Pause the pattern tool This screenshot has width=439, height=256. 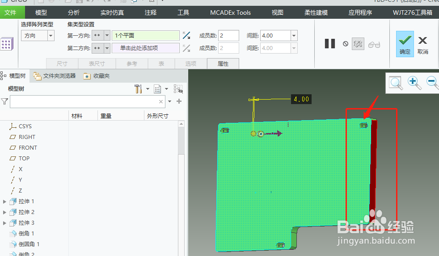[x=330, y=44]
